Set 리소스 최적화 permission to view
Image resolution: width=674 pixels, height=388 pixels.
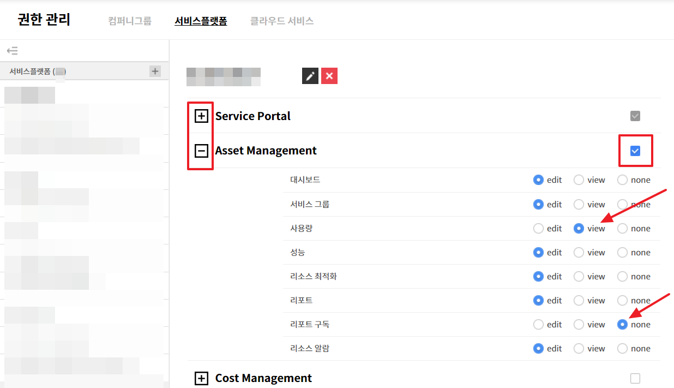pos(579,277)
